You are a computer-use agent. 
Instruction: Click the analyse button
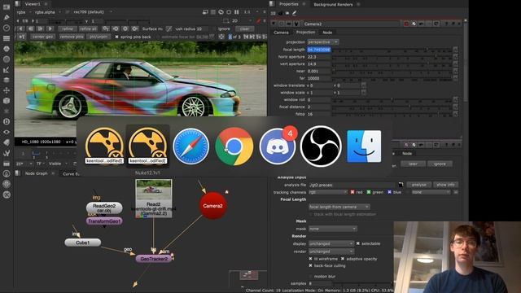pos(418,185)
